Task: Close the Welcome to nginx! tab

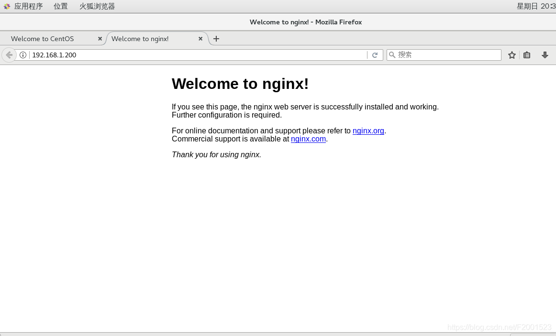Action: point(200,39)
